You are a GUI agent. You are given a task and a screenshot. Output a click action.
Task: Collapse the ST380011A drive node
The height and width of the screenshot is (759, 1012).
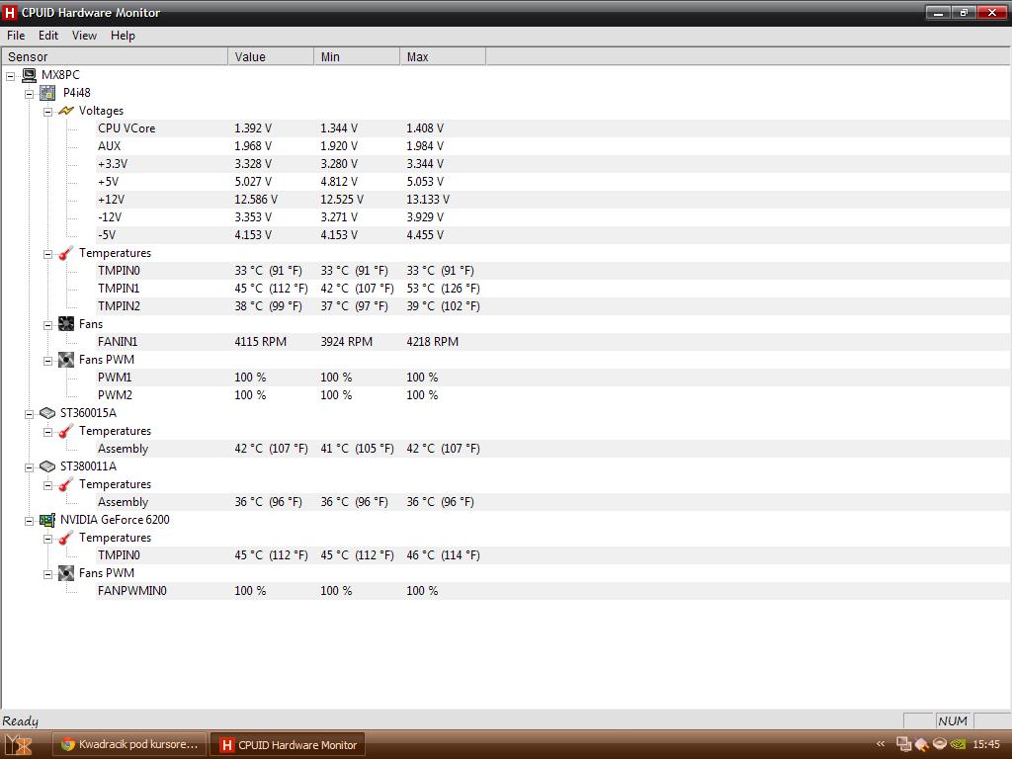pos(29,466)
